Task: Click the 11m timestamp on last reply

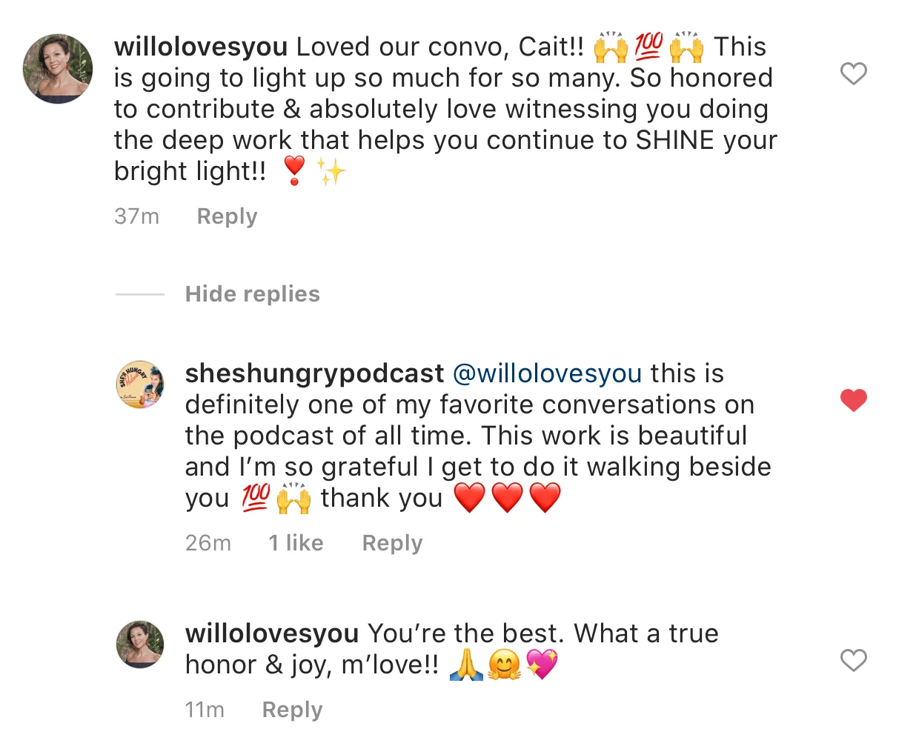Action: (205, 710)
